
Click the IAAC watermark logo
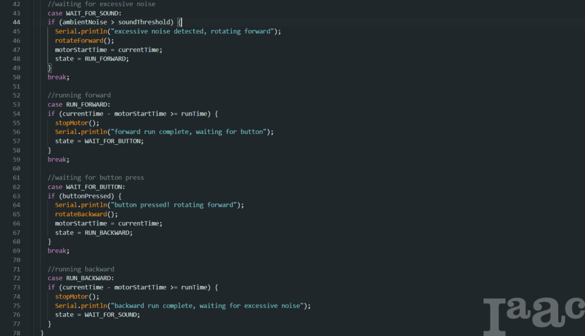(x=532, y=315)
